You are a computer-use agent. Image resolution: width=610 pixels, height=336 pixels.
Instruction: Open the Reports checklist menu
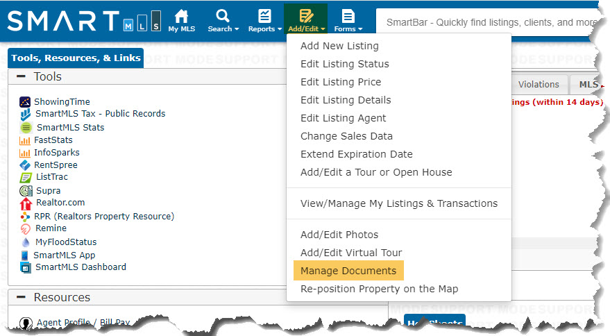264,16
